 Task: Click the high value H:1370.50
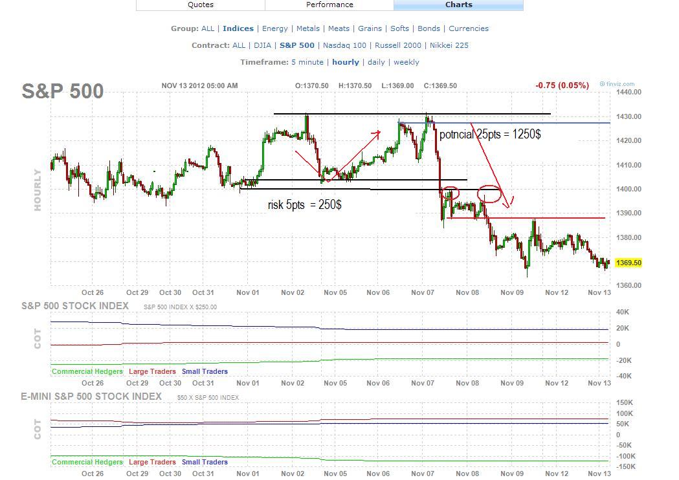[355, 85]
